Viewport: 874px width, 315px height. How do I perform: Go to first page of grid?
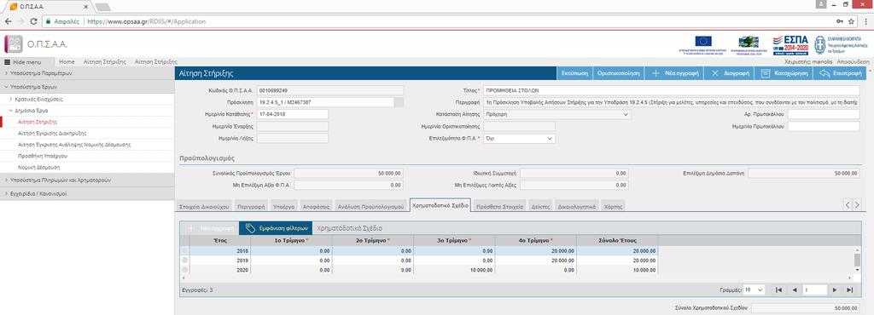778,290
